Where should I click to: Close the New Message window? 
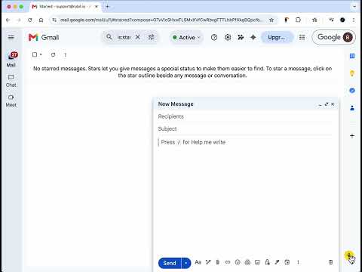tap(333, 104)
